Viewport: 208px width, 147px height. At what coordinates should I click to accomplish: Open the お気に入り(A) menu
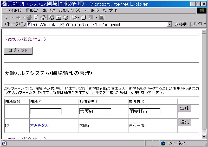pos(69,10)
